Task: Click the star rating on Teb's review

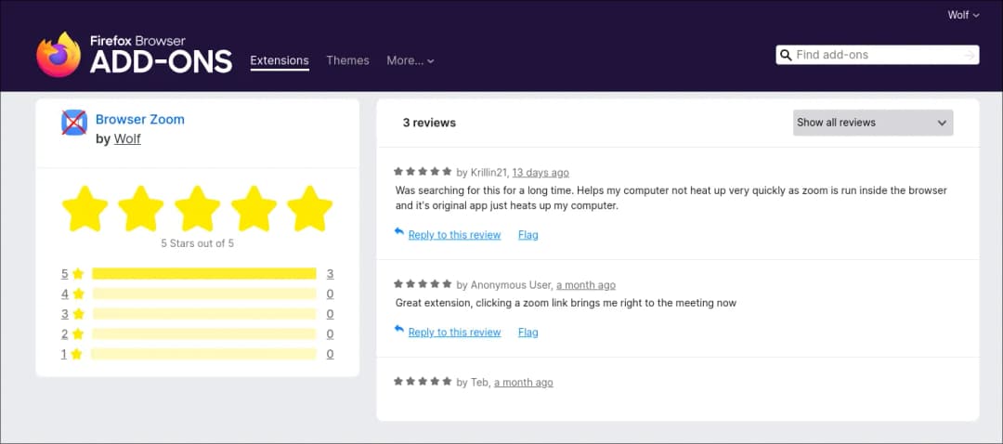Action: click(x=423, y=382)
